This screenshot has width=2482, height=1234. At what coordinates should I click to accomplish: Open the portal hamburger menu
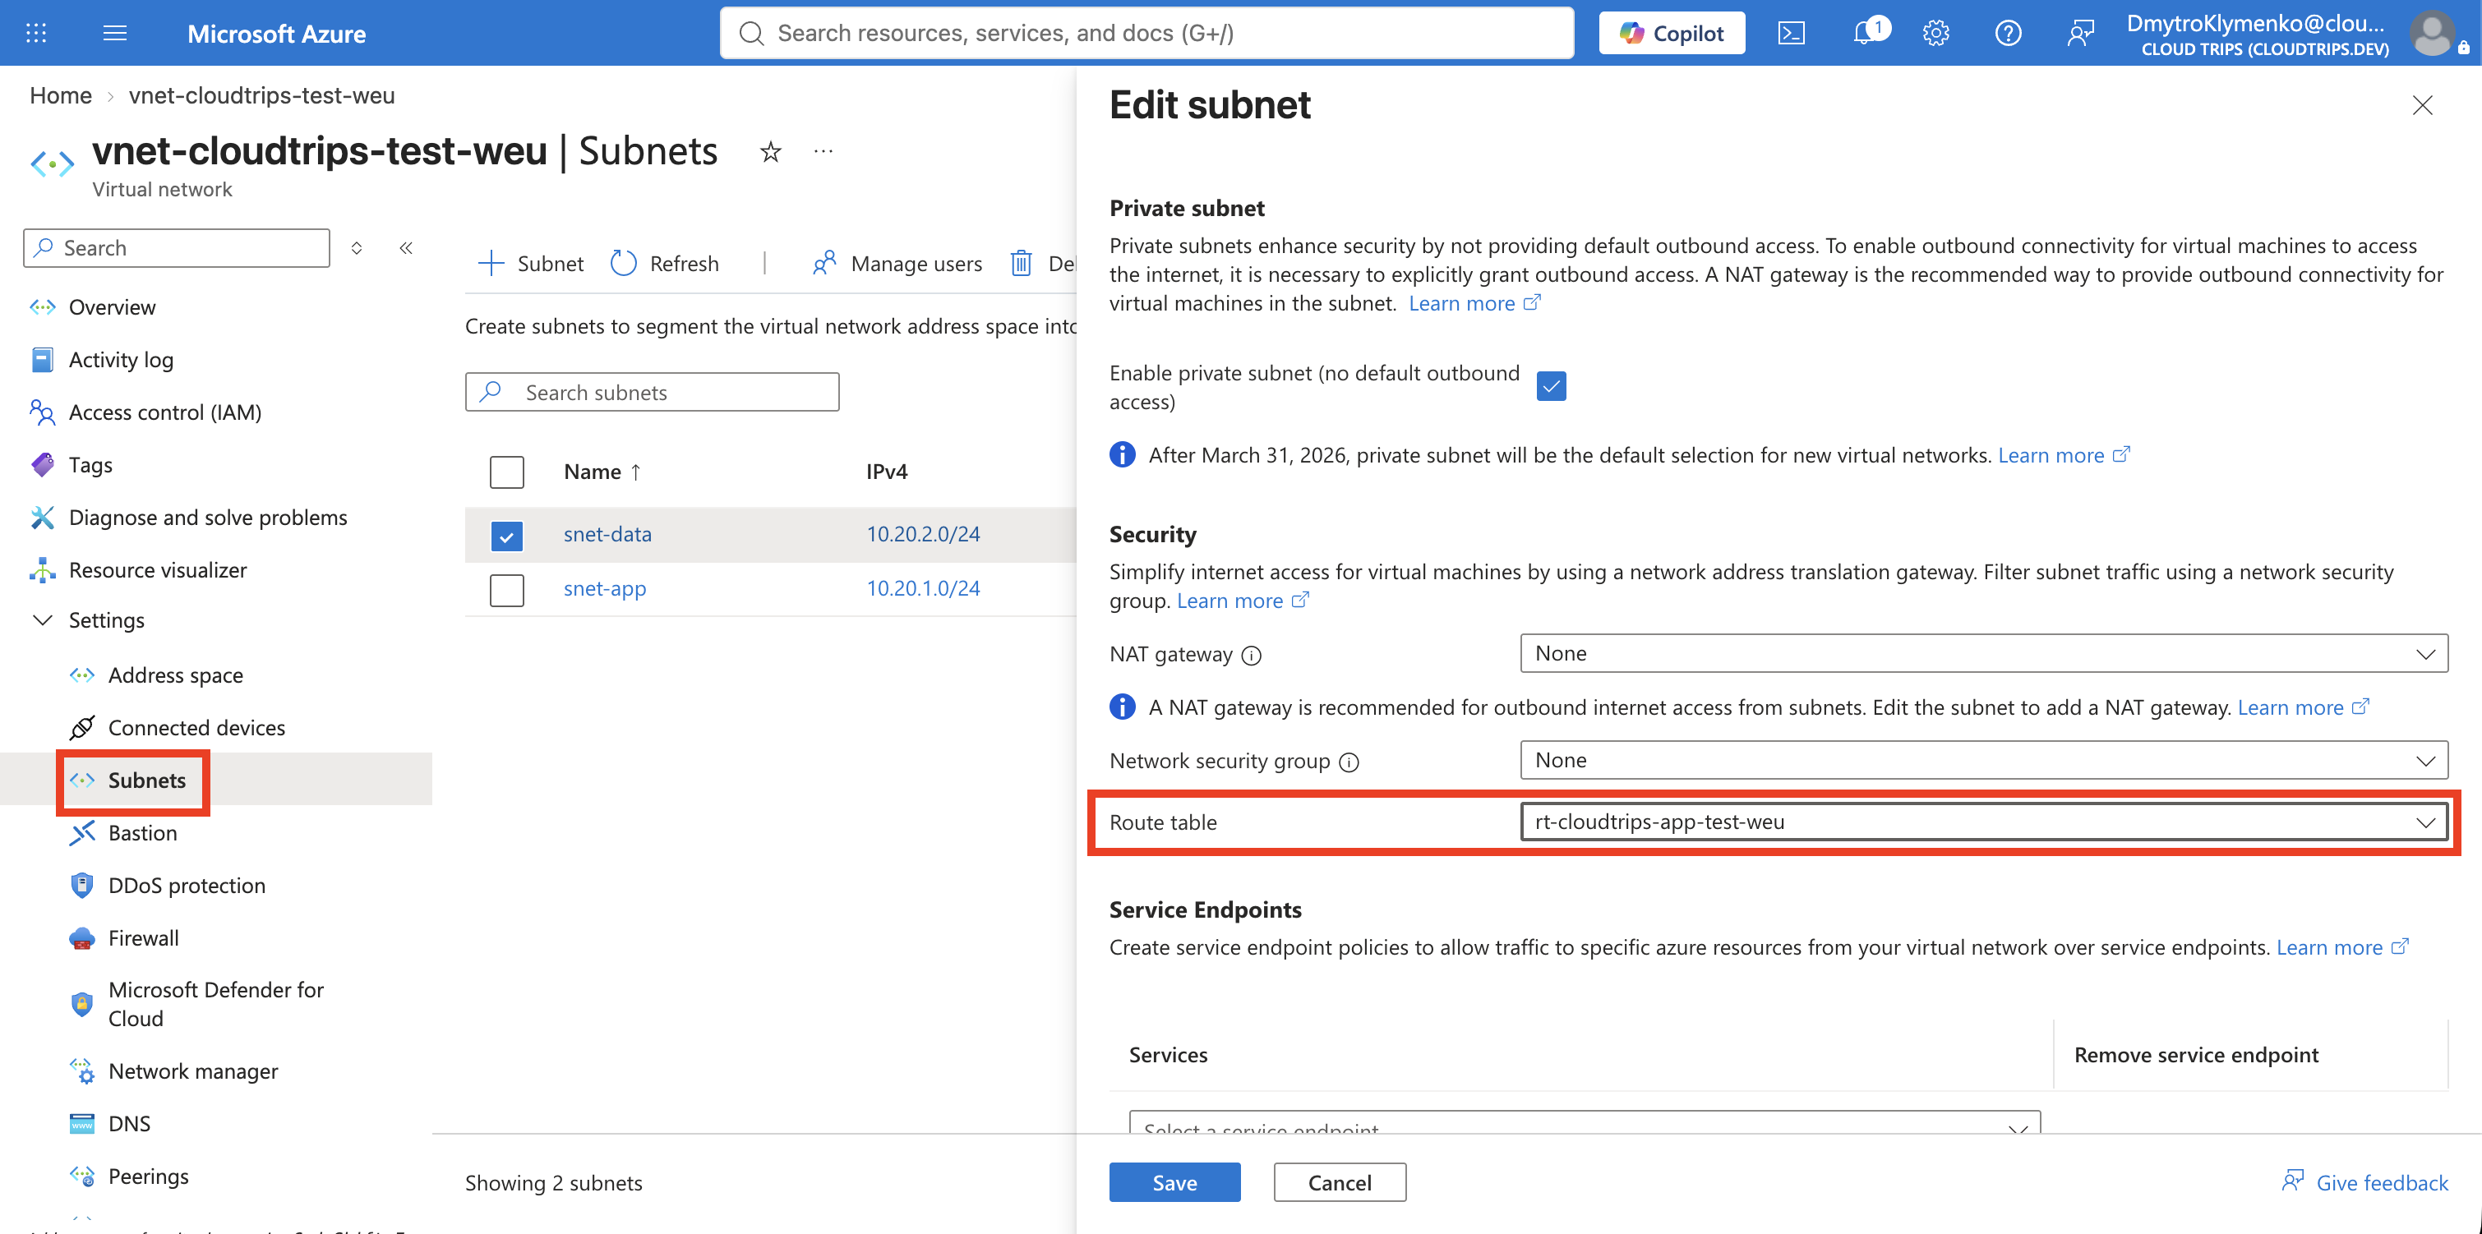115,33
